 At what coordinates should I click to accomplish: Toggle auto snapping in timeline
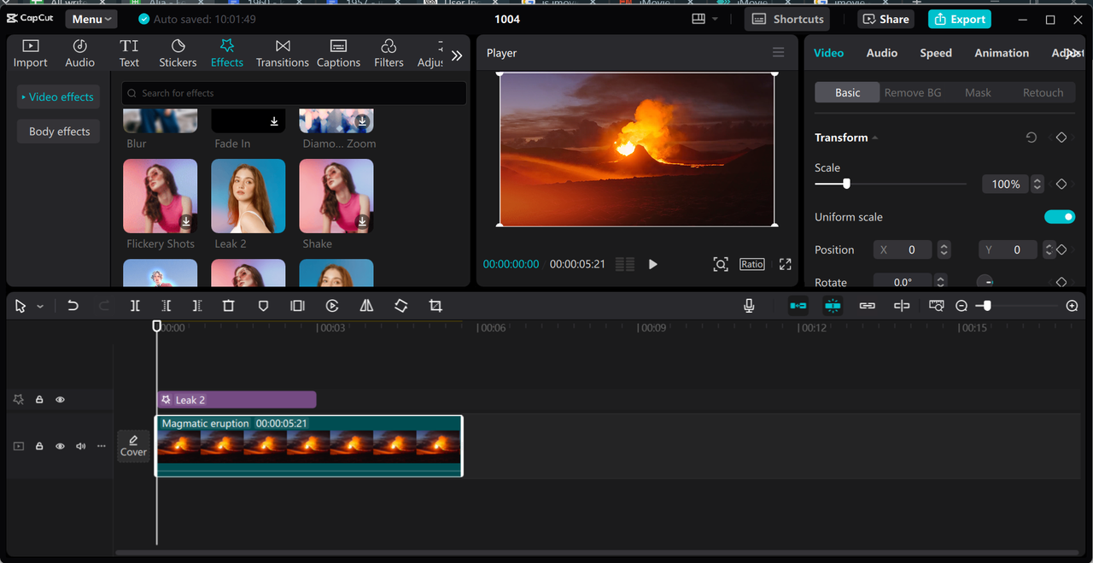[833, 306]
